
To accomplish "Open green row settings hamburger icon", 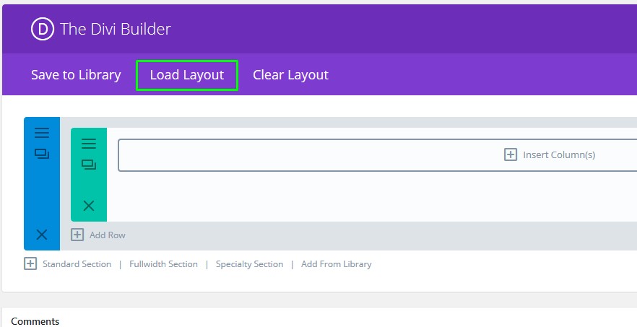I will [89, 144].
